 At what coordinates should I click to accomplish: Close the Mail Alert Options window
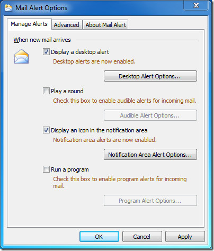pos(196,5)
